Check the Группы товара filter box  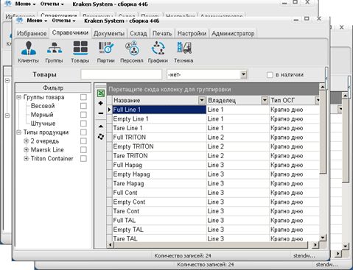[x=83, y=97]
